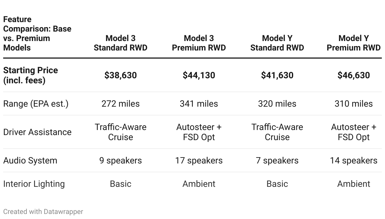Click the Audio System row label

point(30,160)
